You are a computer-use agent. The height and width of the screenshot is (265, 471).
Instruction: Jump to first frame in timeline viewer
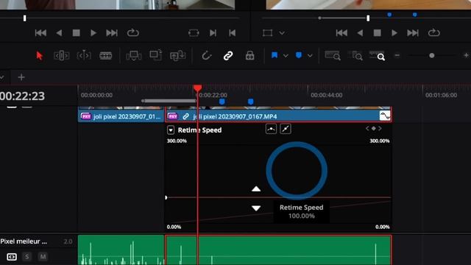341,32
